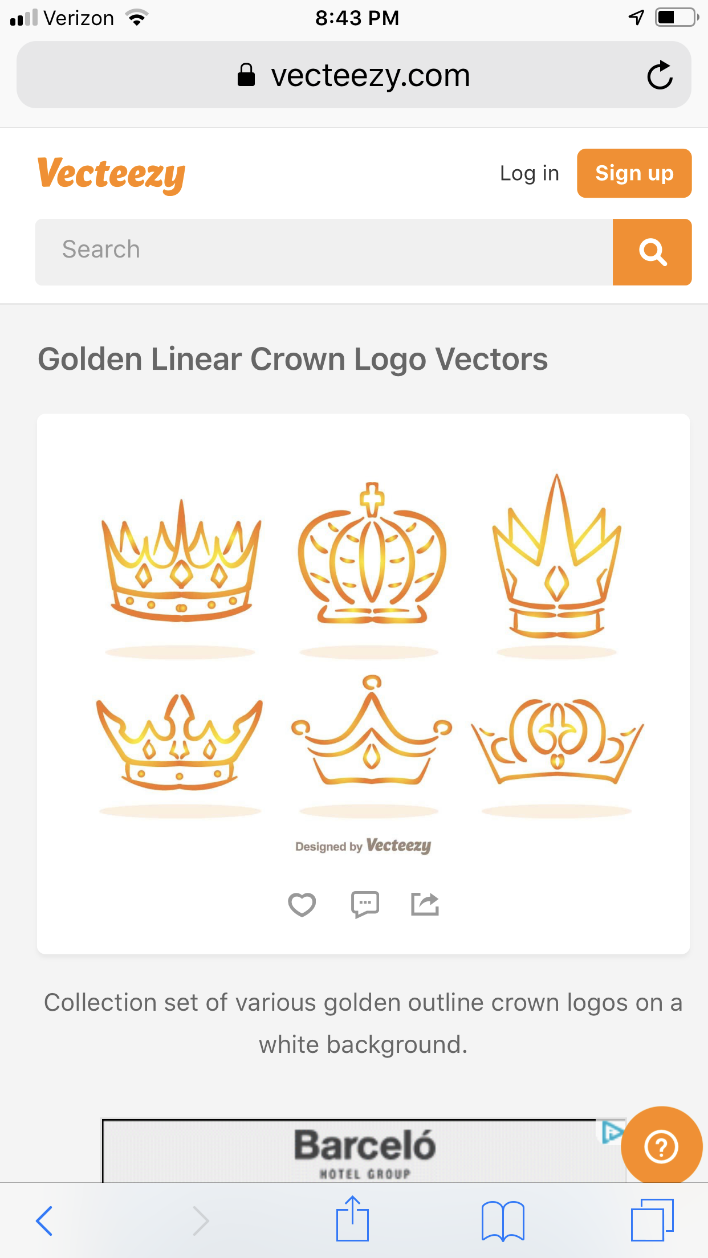Tap the forward arrow in Safari toolbar
Screen dimensions: 708x1258
(201, 1220)
